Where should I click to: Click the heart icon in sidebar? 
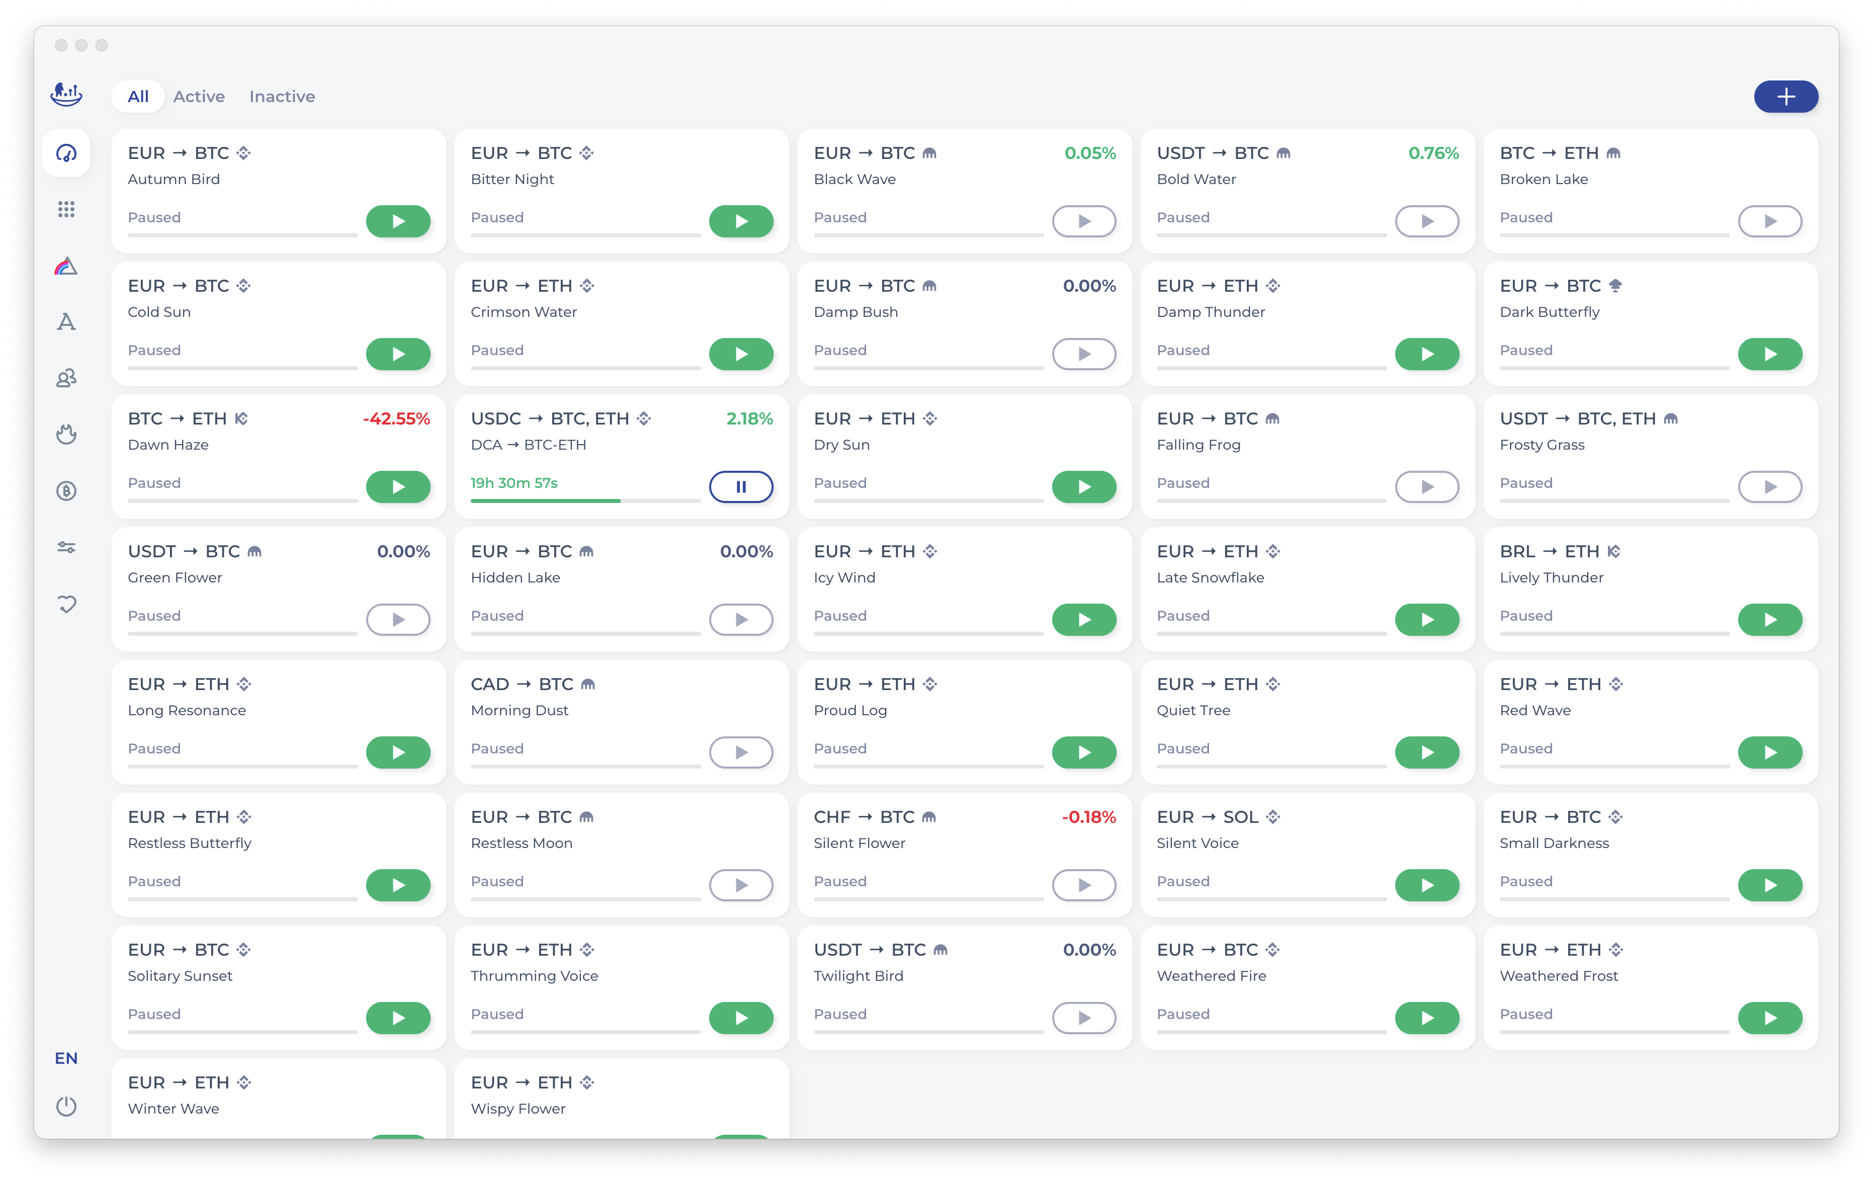tap(66, 604)
